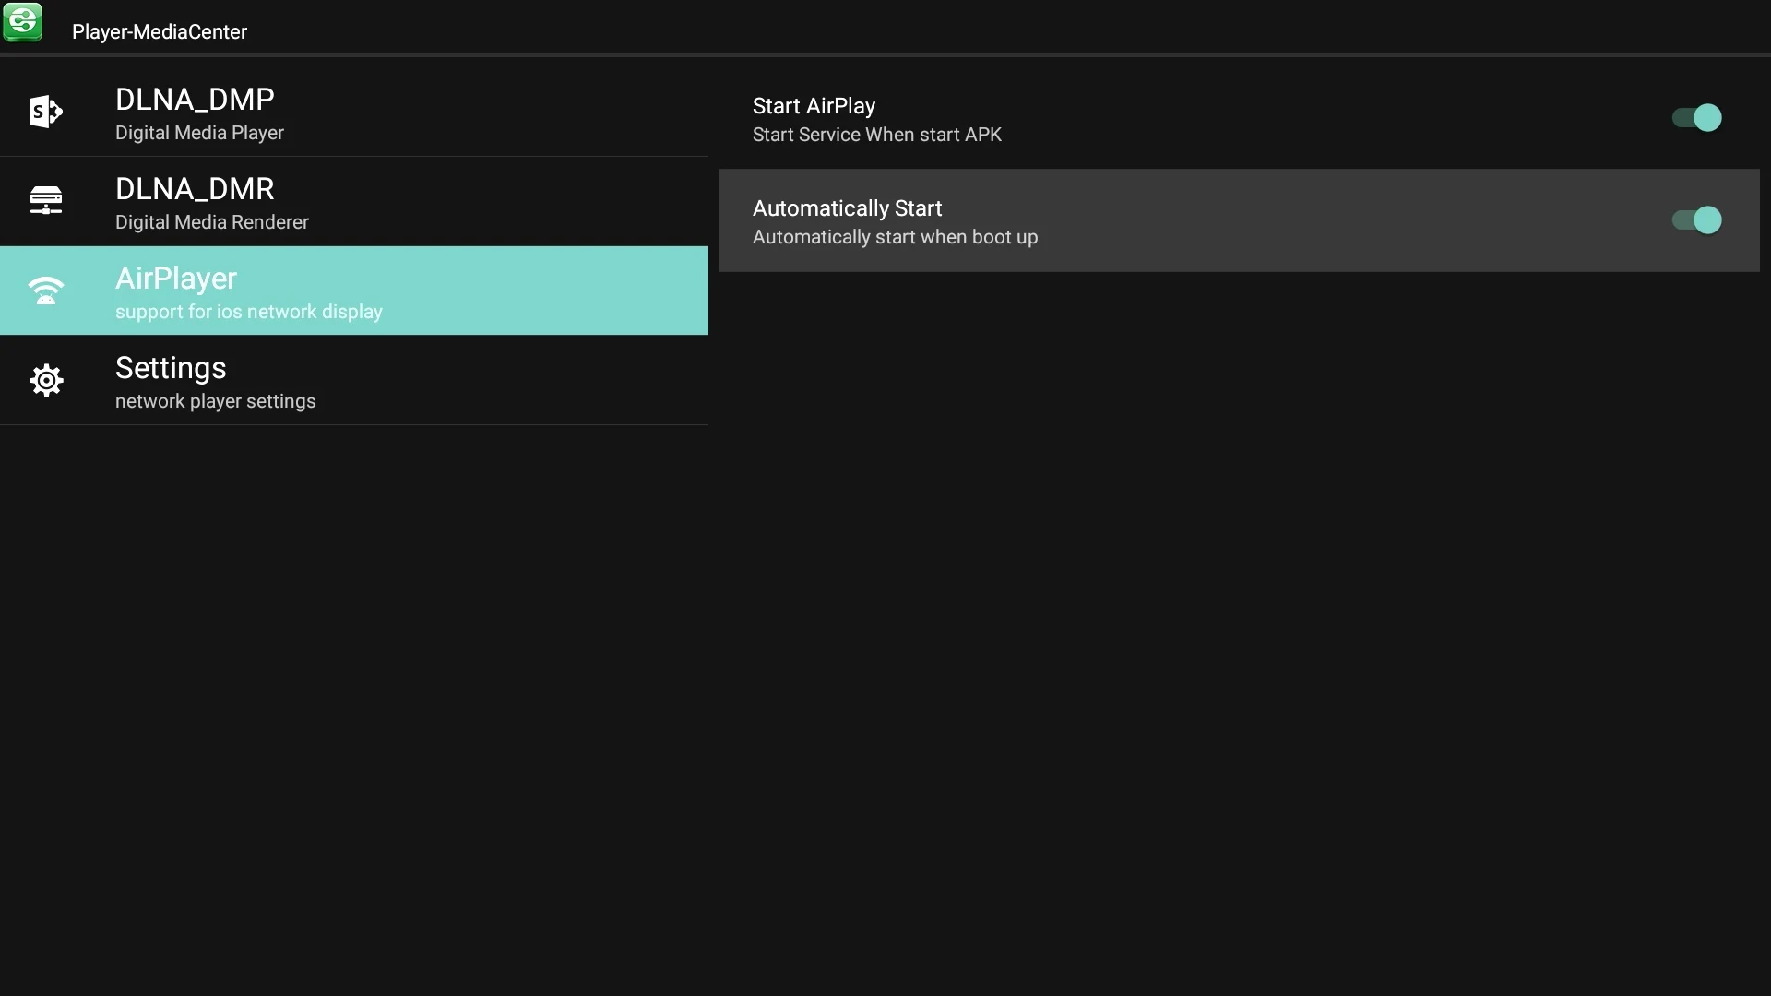This screenshot has width=1771, height=996.
Task: Click 'Start Service When start APK' text
Action: (x=876, y=135)
